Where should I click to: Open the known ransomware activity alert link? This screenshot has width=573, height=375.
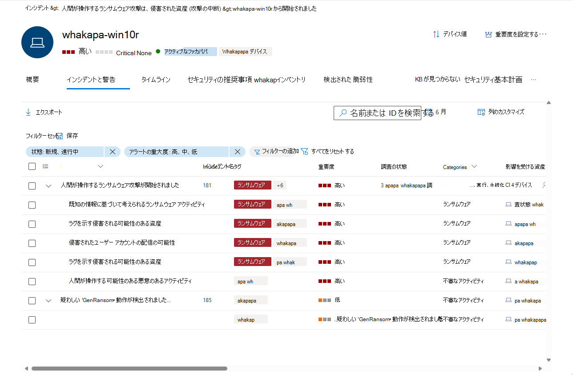tap(137, 205)
